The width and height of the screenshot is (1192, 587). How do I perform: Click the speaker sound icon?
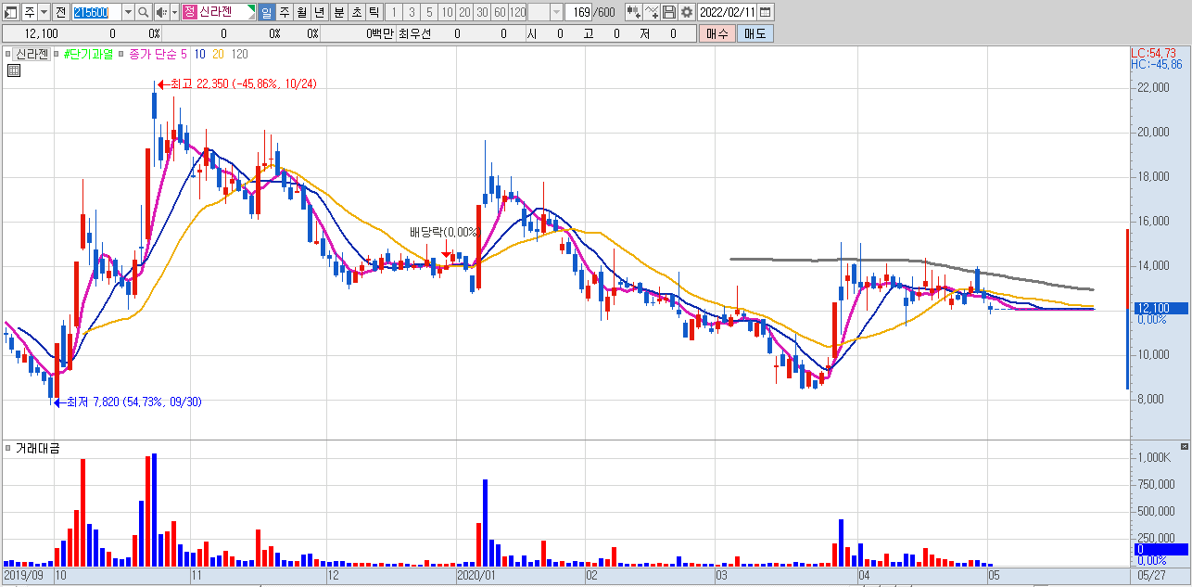161,12
